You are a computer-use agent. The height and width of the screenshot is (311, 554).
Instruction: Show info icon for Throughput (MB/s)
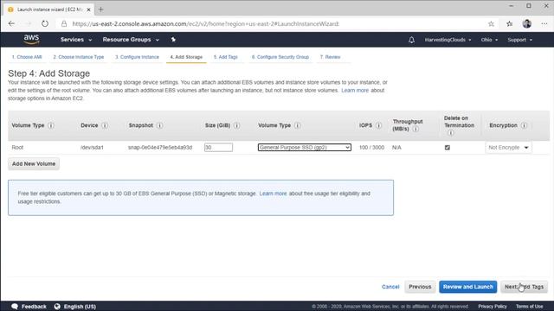coord(415,129)
